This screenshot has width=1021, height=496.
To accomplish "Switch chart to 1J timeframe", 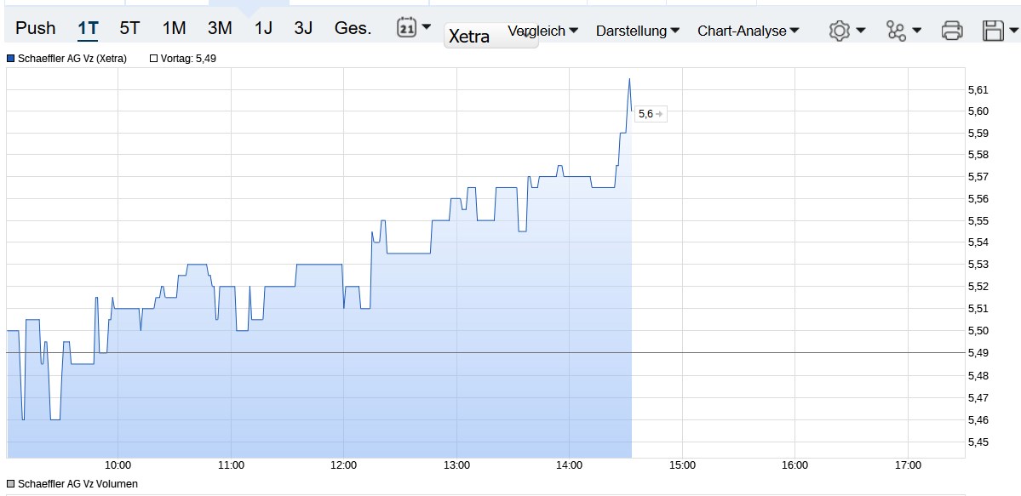I will [263, 28].
